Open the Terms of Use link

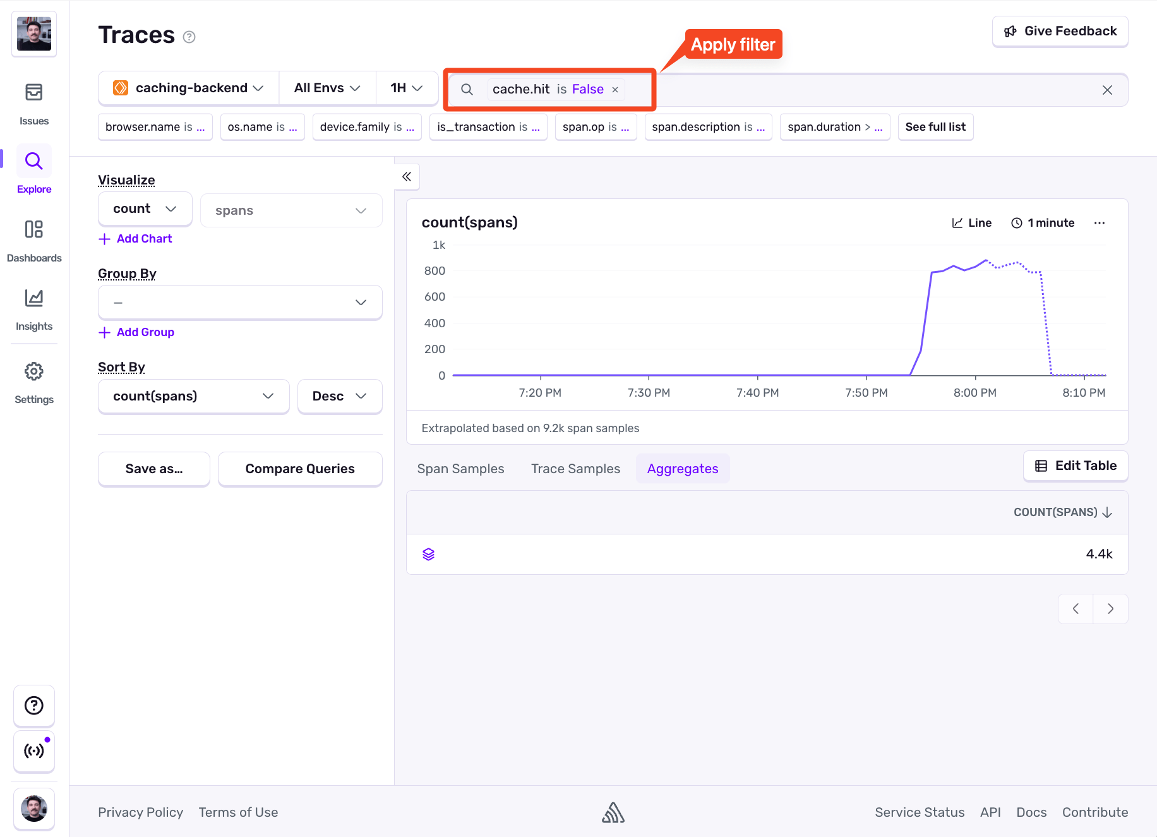coord(238,812)
